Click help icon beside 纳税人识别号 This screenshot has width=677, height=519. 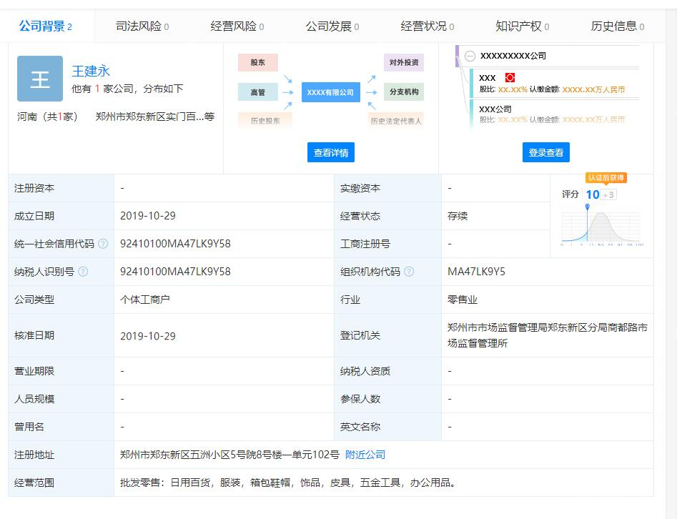[x=83, y=272]
